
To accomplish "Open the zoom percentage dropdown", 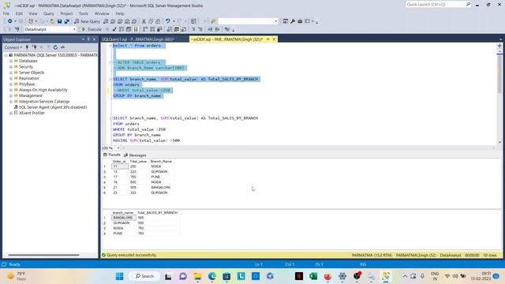I will tap(118, 148).
